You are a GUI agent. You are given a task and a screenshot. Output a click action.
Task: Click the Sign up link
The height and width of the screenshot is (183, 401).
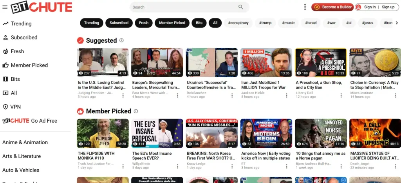click(x=388, y=7)
